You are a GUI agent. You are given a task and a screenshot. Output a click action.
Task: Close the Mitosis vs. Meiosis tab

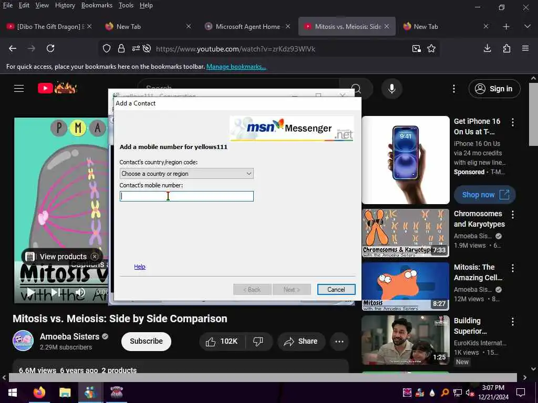click(387, 26)
